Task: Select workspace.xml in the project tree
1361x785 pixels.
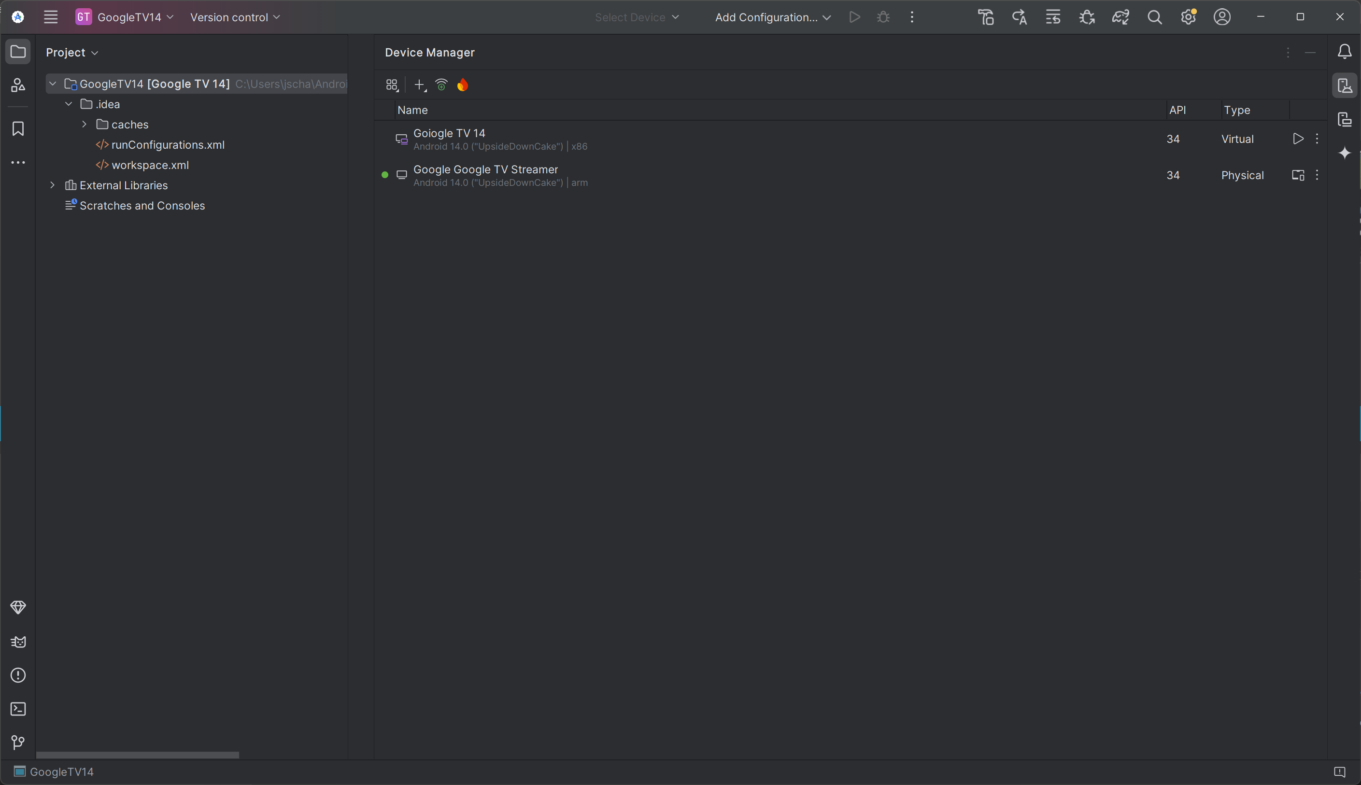Action: [x=150, y=165]
